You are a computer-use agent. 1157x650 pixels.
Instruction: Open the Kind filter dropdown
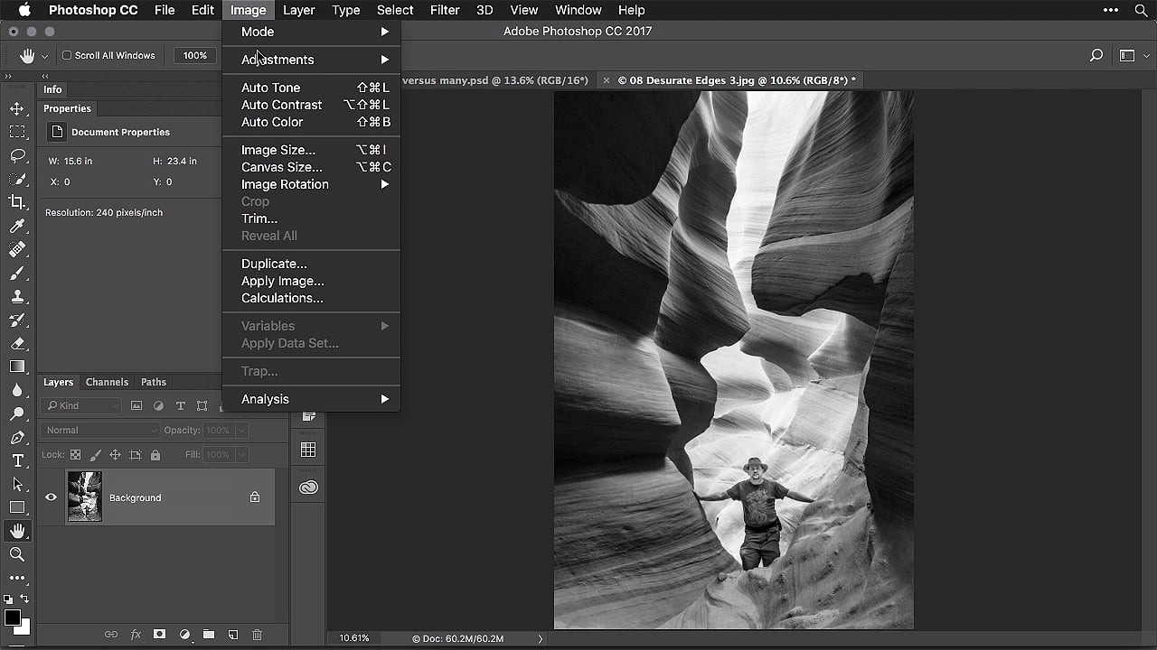pos(81,406)
